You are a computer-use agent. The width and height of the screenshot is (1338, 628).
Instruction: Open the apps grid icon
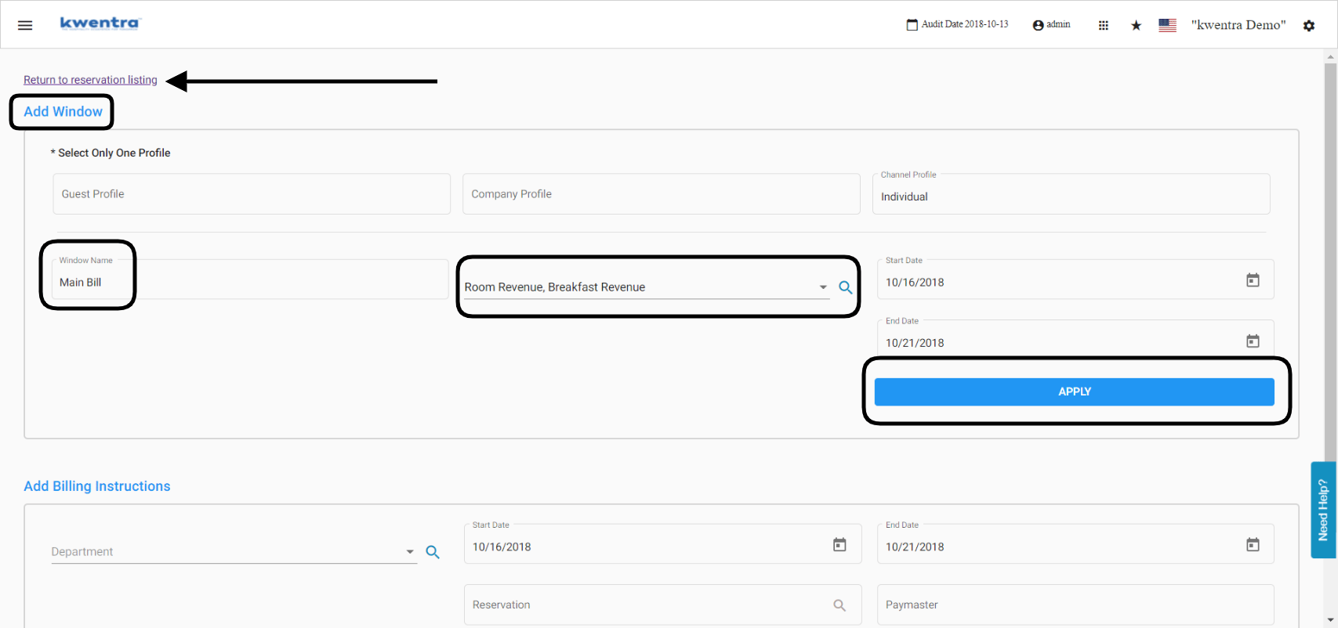coord(1103,25)
